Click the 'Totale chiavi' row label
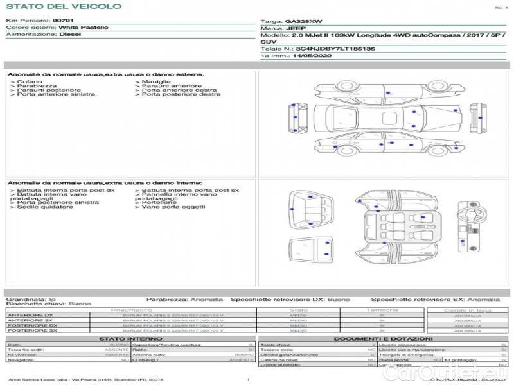 pos(276,345)
